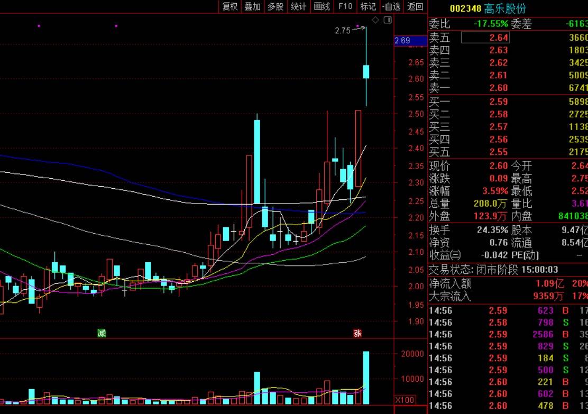This screenshot has width=588, height=414.
Task: Click the 净资 value 0.76
Action: point(499,243)
